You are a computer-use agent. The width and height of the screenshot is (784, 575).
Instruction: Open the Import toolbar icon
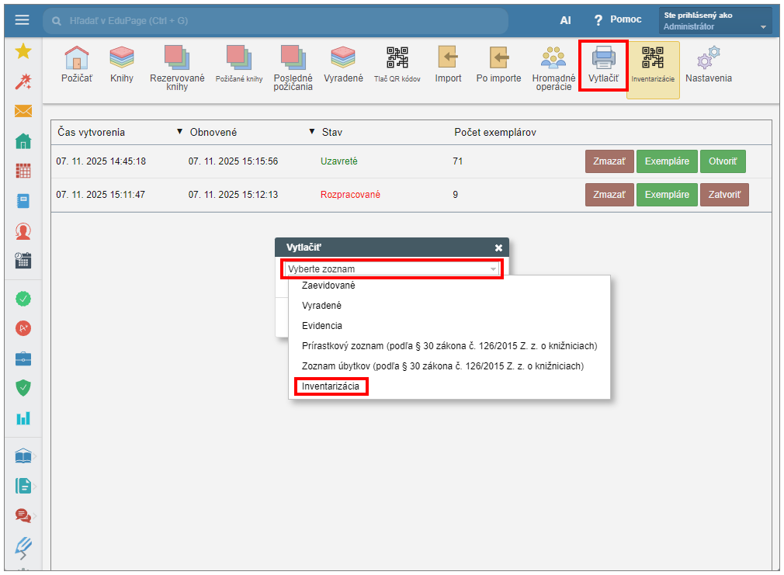(x=448, y=59)
